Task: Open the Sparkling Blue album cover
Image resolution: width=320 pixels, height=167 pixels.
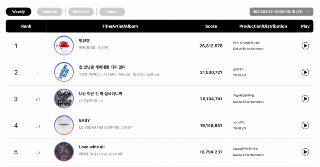Action: [x=64, y=72]
